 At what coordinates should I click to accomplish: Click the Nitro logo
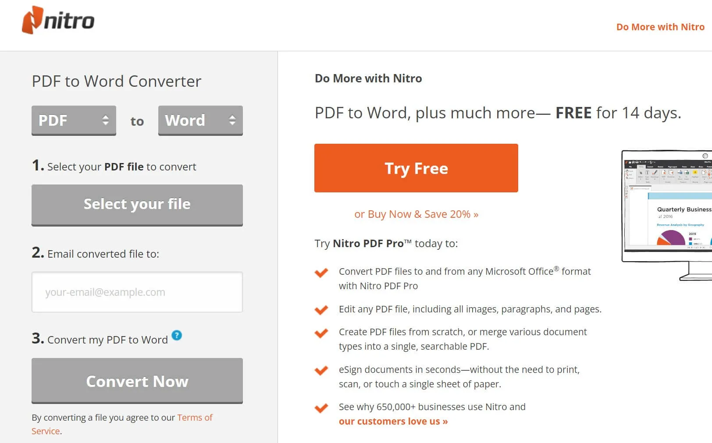[58, 21]
